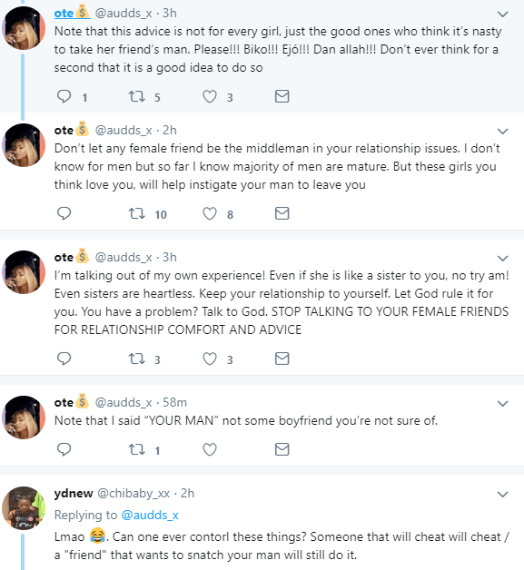Open ote's avatar on the 2h tweet
This screenshot has height=570, width=524.
(24, 145)
